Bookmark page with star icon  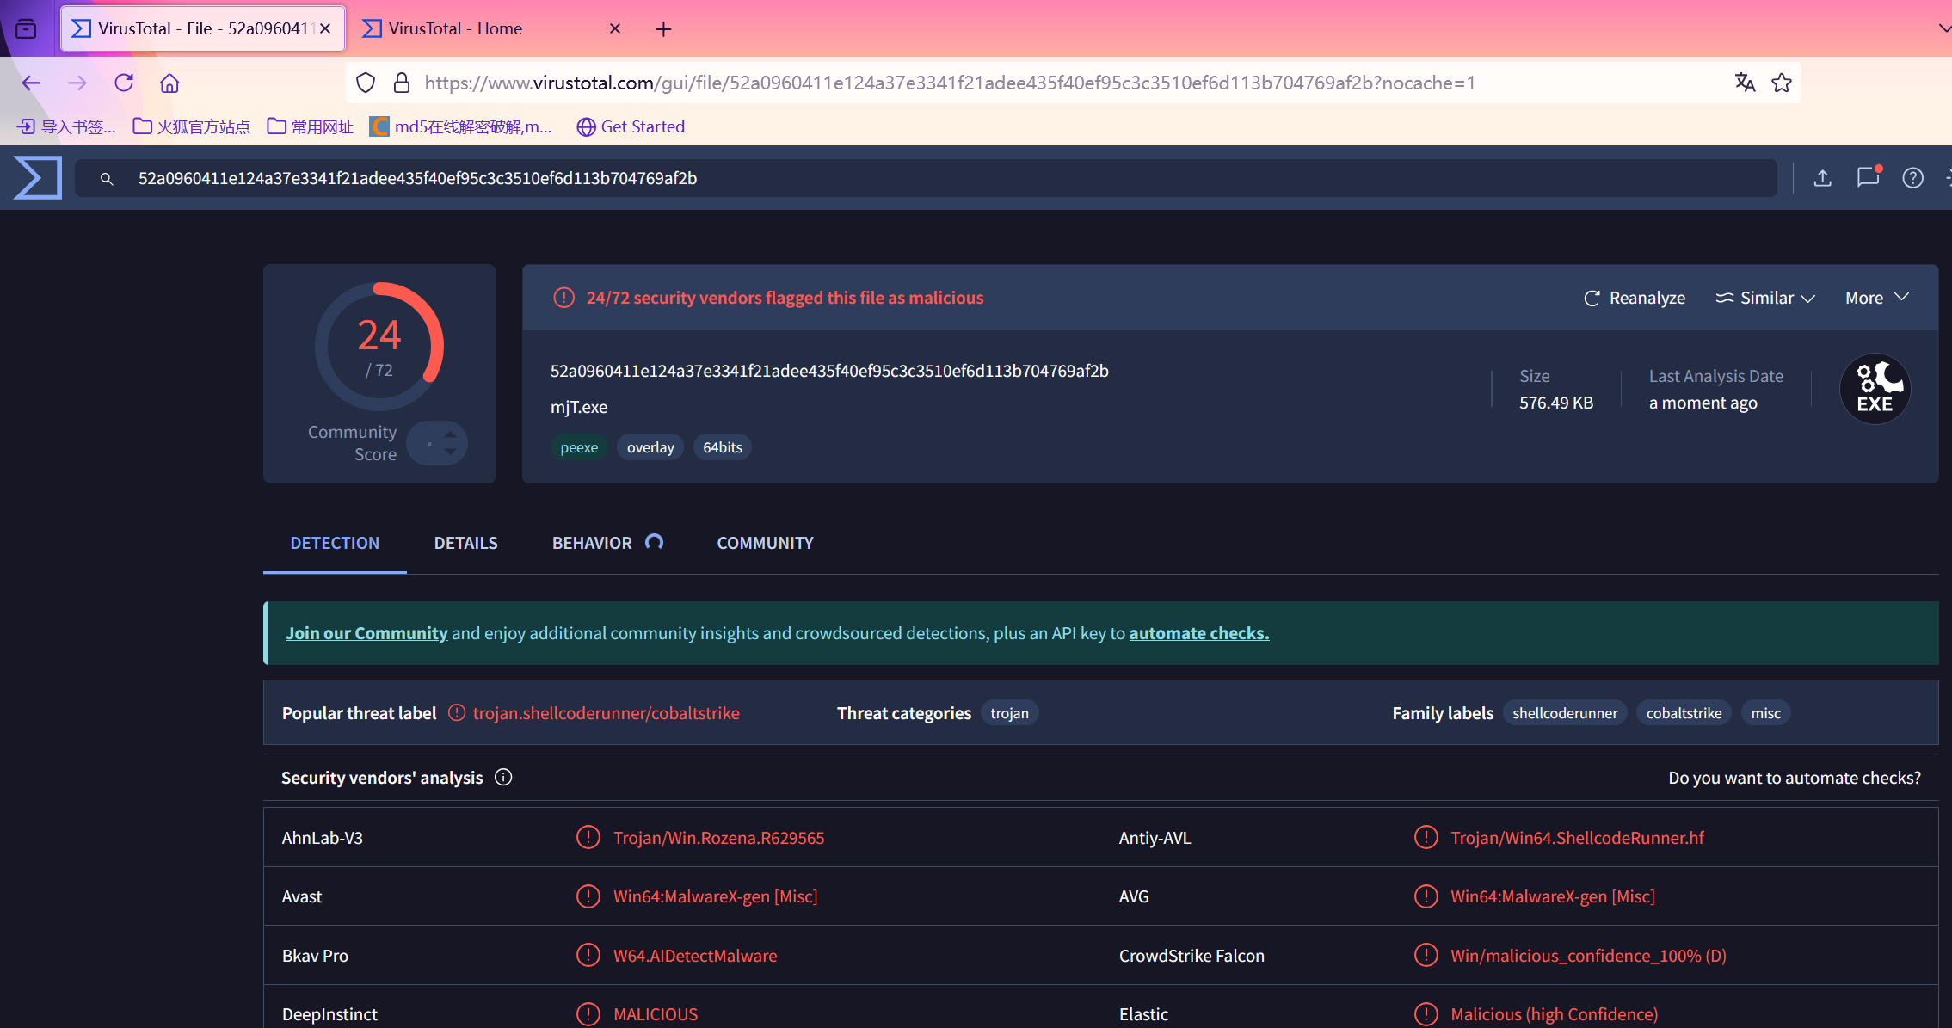[x=1781, y=83]
